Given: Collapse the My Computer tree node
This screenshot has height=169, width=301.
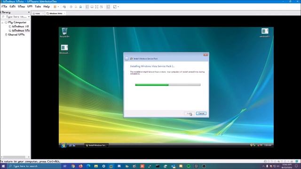Looking at the screenshot, I should click(x=2, y=23).
